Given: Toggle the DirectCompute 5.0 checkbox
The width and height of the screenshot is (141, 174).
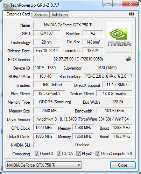Looking at the screenshot, I should pyautogui.click(x=98, y=153).
